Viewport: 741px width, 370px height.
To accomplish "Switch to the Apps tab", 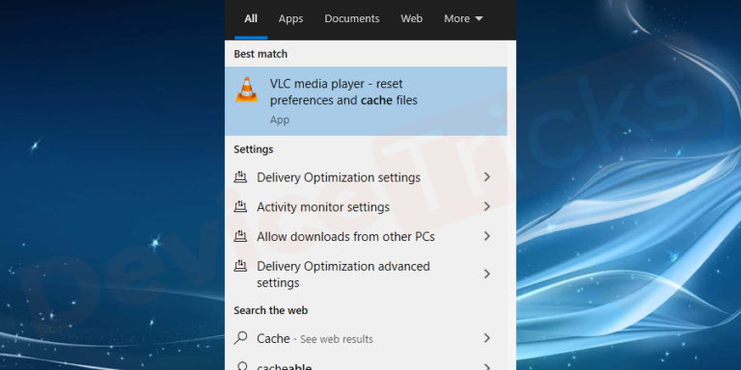I will tap(290, 19).
